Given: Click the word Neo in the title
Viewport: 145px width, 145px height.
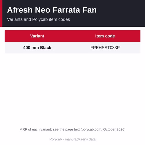Looking at the screenshot, I should pyautogui.click(x=42, y=10).
